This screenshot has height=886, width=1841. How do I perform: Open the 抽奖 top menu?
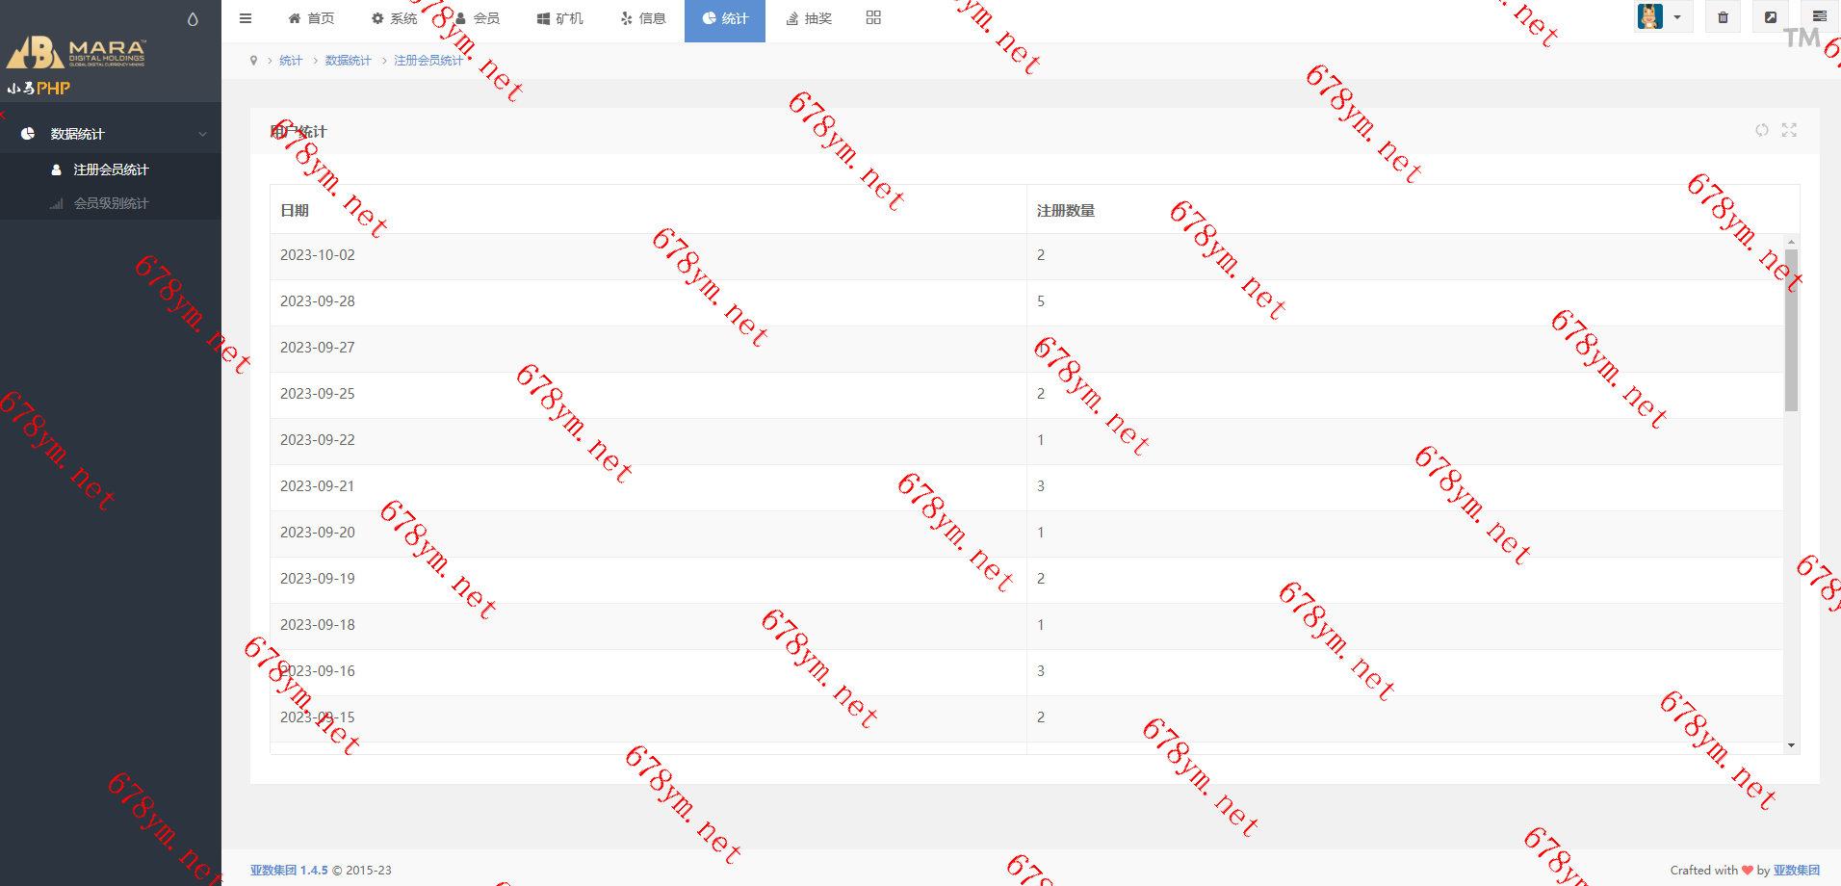pos(809,18)
